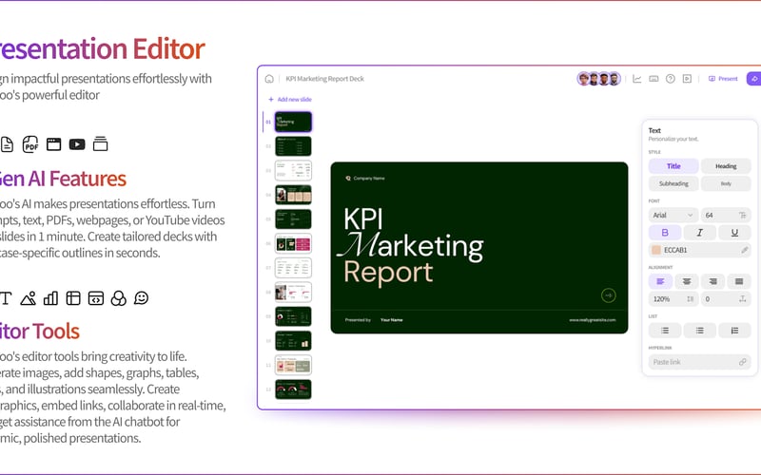Viewport: 761px width, 475px height.
Task: Click the KPI Marketing Report Deck title
Action: [324, 79]
